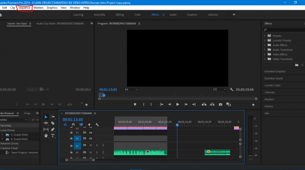Image resolution: width=305 pixels, height=170 pixels.
Task: Select the Track Select Forward tool
Action: [52, 117]
